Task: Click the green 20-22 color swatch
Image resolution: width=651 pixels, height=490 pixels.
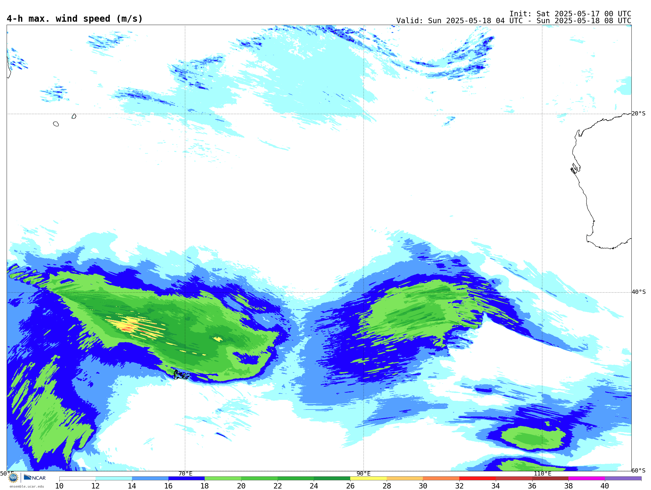Action: [x=259, y=478]
